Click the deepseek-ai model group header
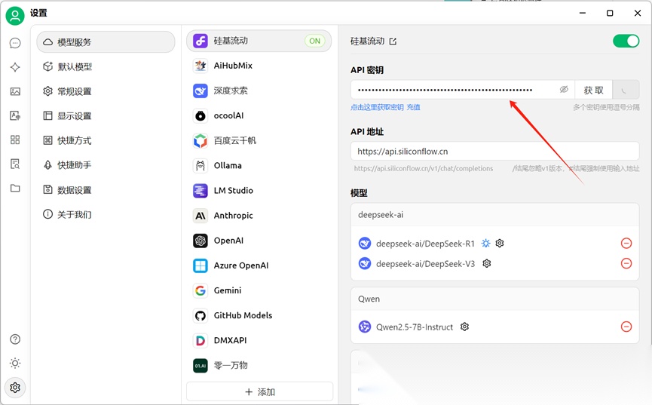Viewport: 652px width, 405px height. 494,215
